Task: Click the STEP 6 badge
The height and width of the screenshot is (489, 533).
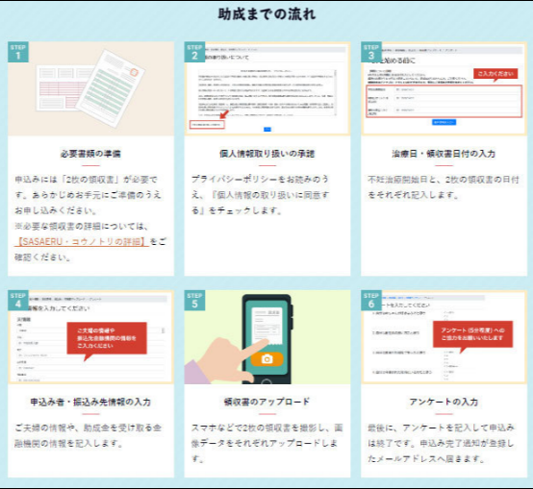Action: click(x=371, y=301)
